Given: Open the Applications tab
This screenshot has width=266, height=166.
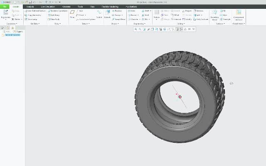Looking at the screenshot, I should [x=131, y=7].
